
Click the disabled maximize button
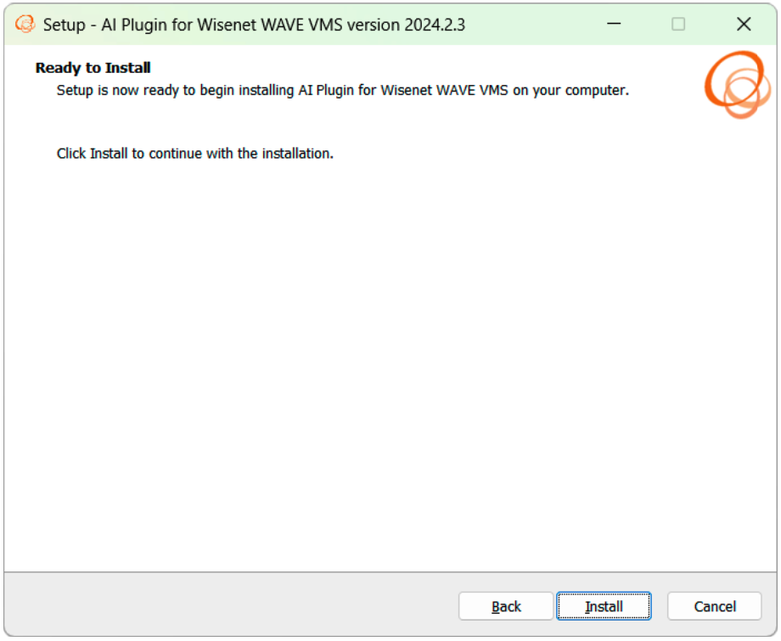[678, 24]
